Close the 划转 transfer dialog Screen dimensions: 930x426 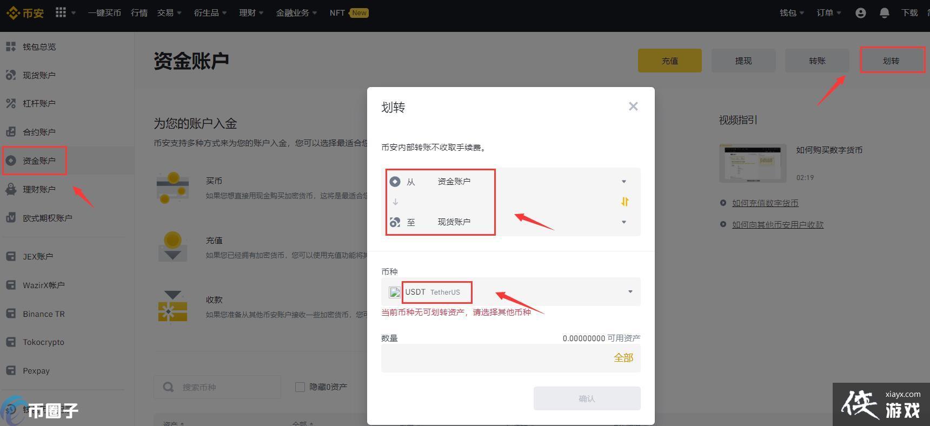pyautogui.click(x=633, y=106)
